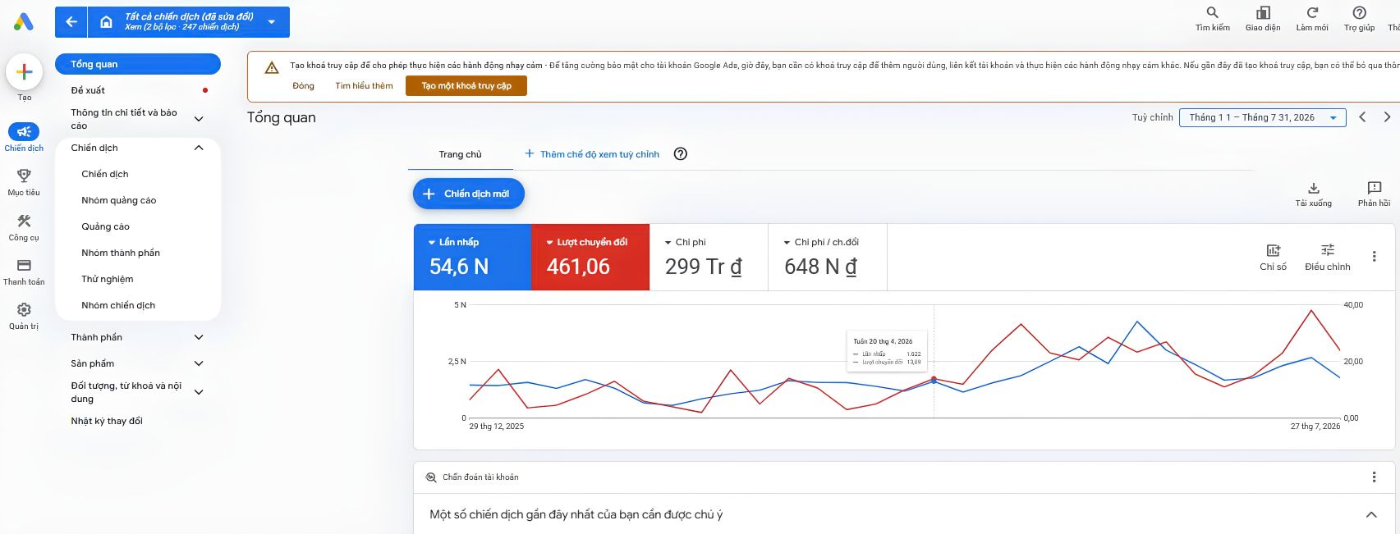Screen dimensions: 1400x534
Task: Click the Giao diện appearance icon
Action: coord(1263,12)
